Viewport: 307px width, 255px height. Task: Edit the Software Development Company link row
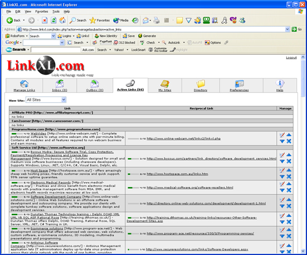click(x=282, y=200)
